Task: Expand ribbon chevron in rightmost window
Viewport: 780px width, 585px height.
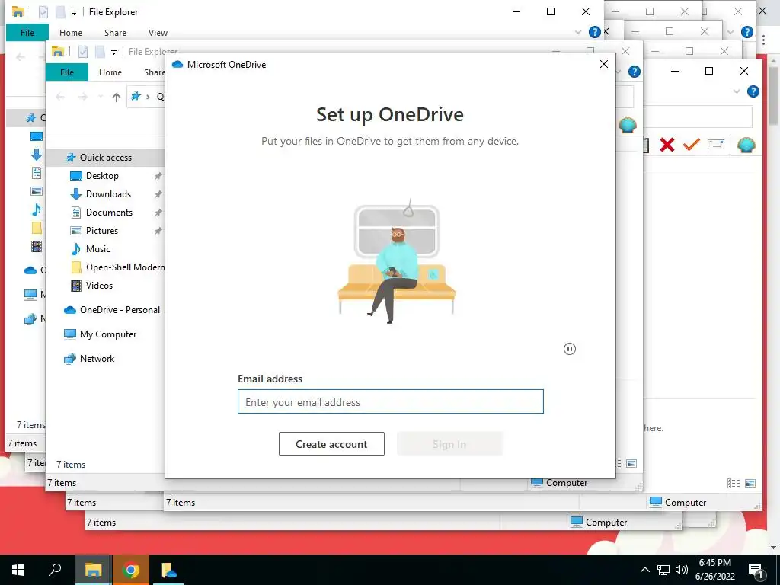Action: tap(737, 91)
